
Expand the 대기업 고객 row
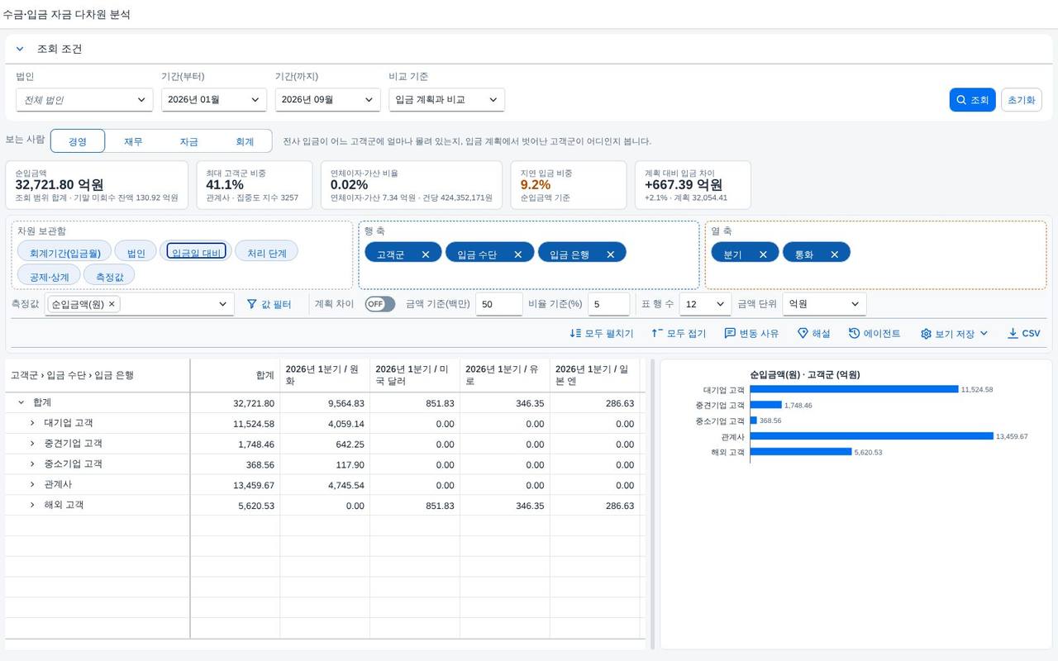click(32, 423)
